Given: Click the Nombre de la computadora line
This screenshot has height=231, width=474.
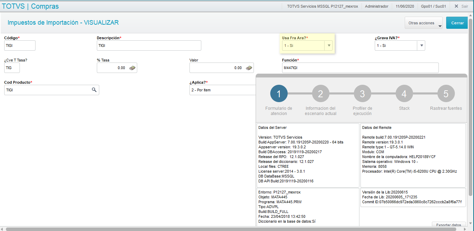Looking at the screenshot, I should (399, 157).
